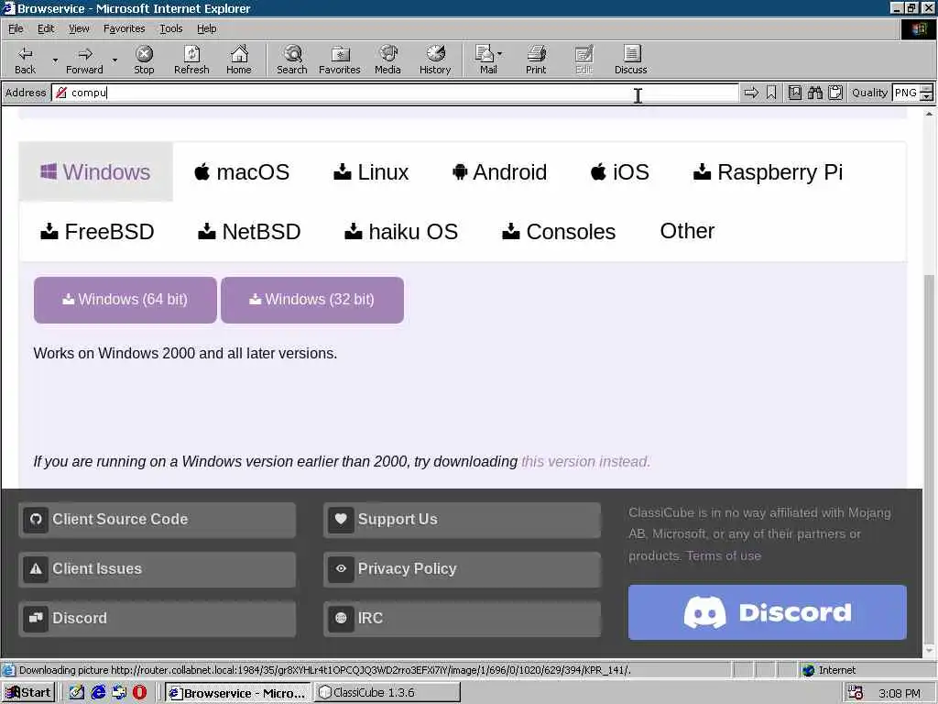Select the Android platform tab
Image resolution: width=938 pixels, height=704 pixels.
click(x=499, y=171)
